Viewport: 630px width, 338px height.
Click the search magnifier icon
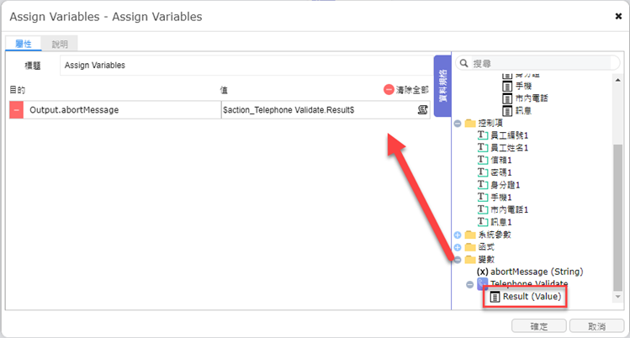click(463, 63)
